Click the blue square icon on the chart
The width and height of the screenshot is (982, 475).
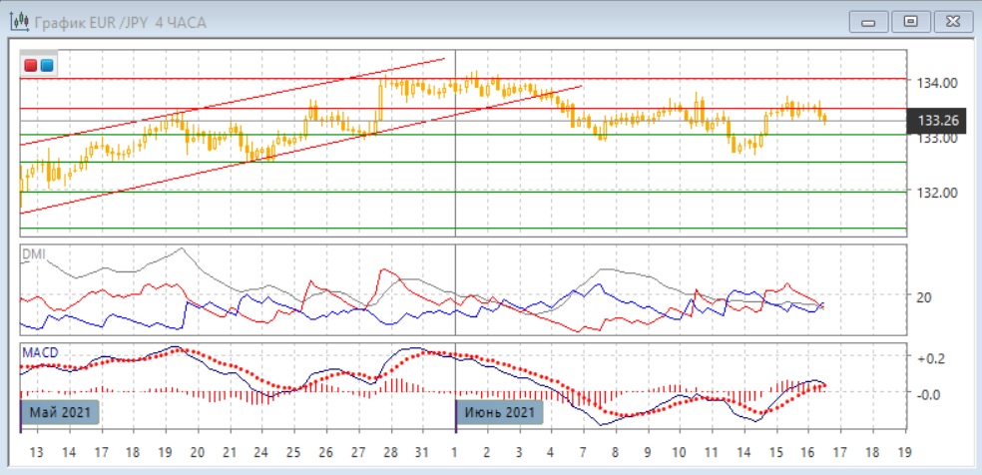click(46, 66)
